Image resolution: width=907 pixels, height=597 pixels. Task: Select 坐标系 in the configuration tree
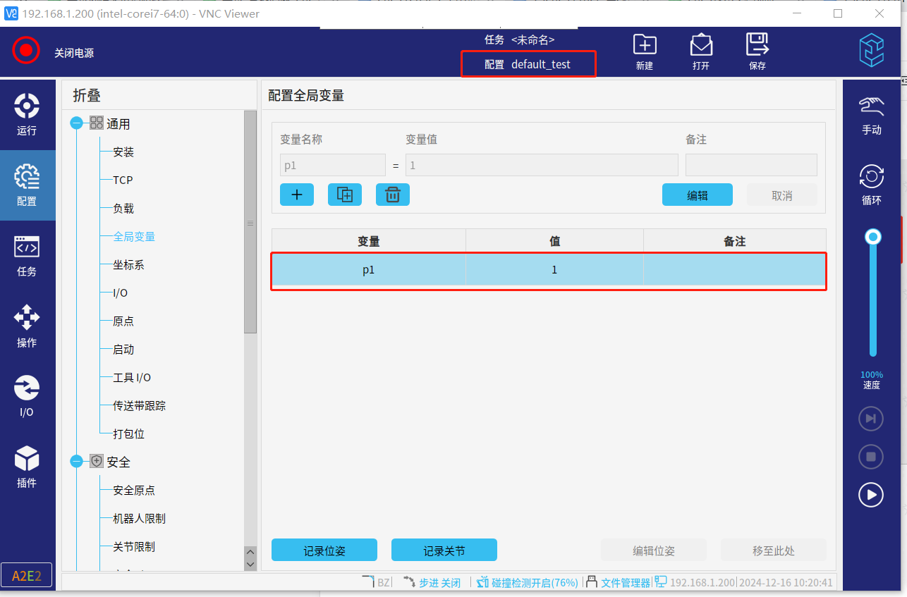click(x=128, y=265)
